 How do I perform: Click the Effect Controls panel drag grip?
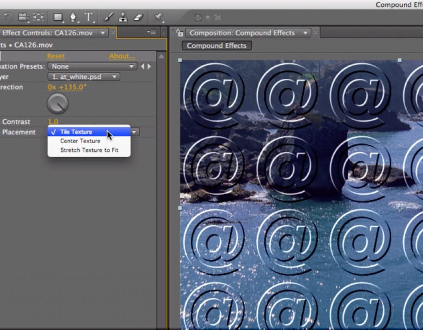click(164, 33)
